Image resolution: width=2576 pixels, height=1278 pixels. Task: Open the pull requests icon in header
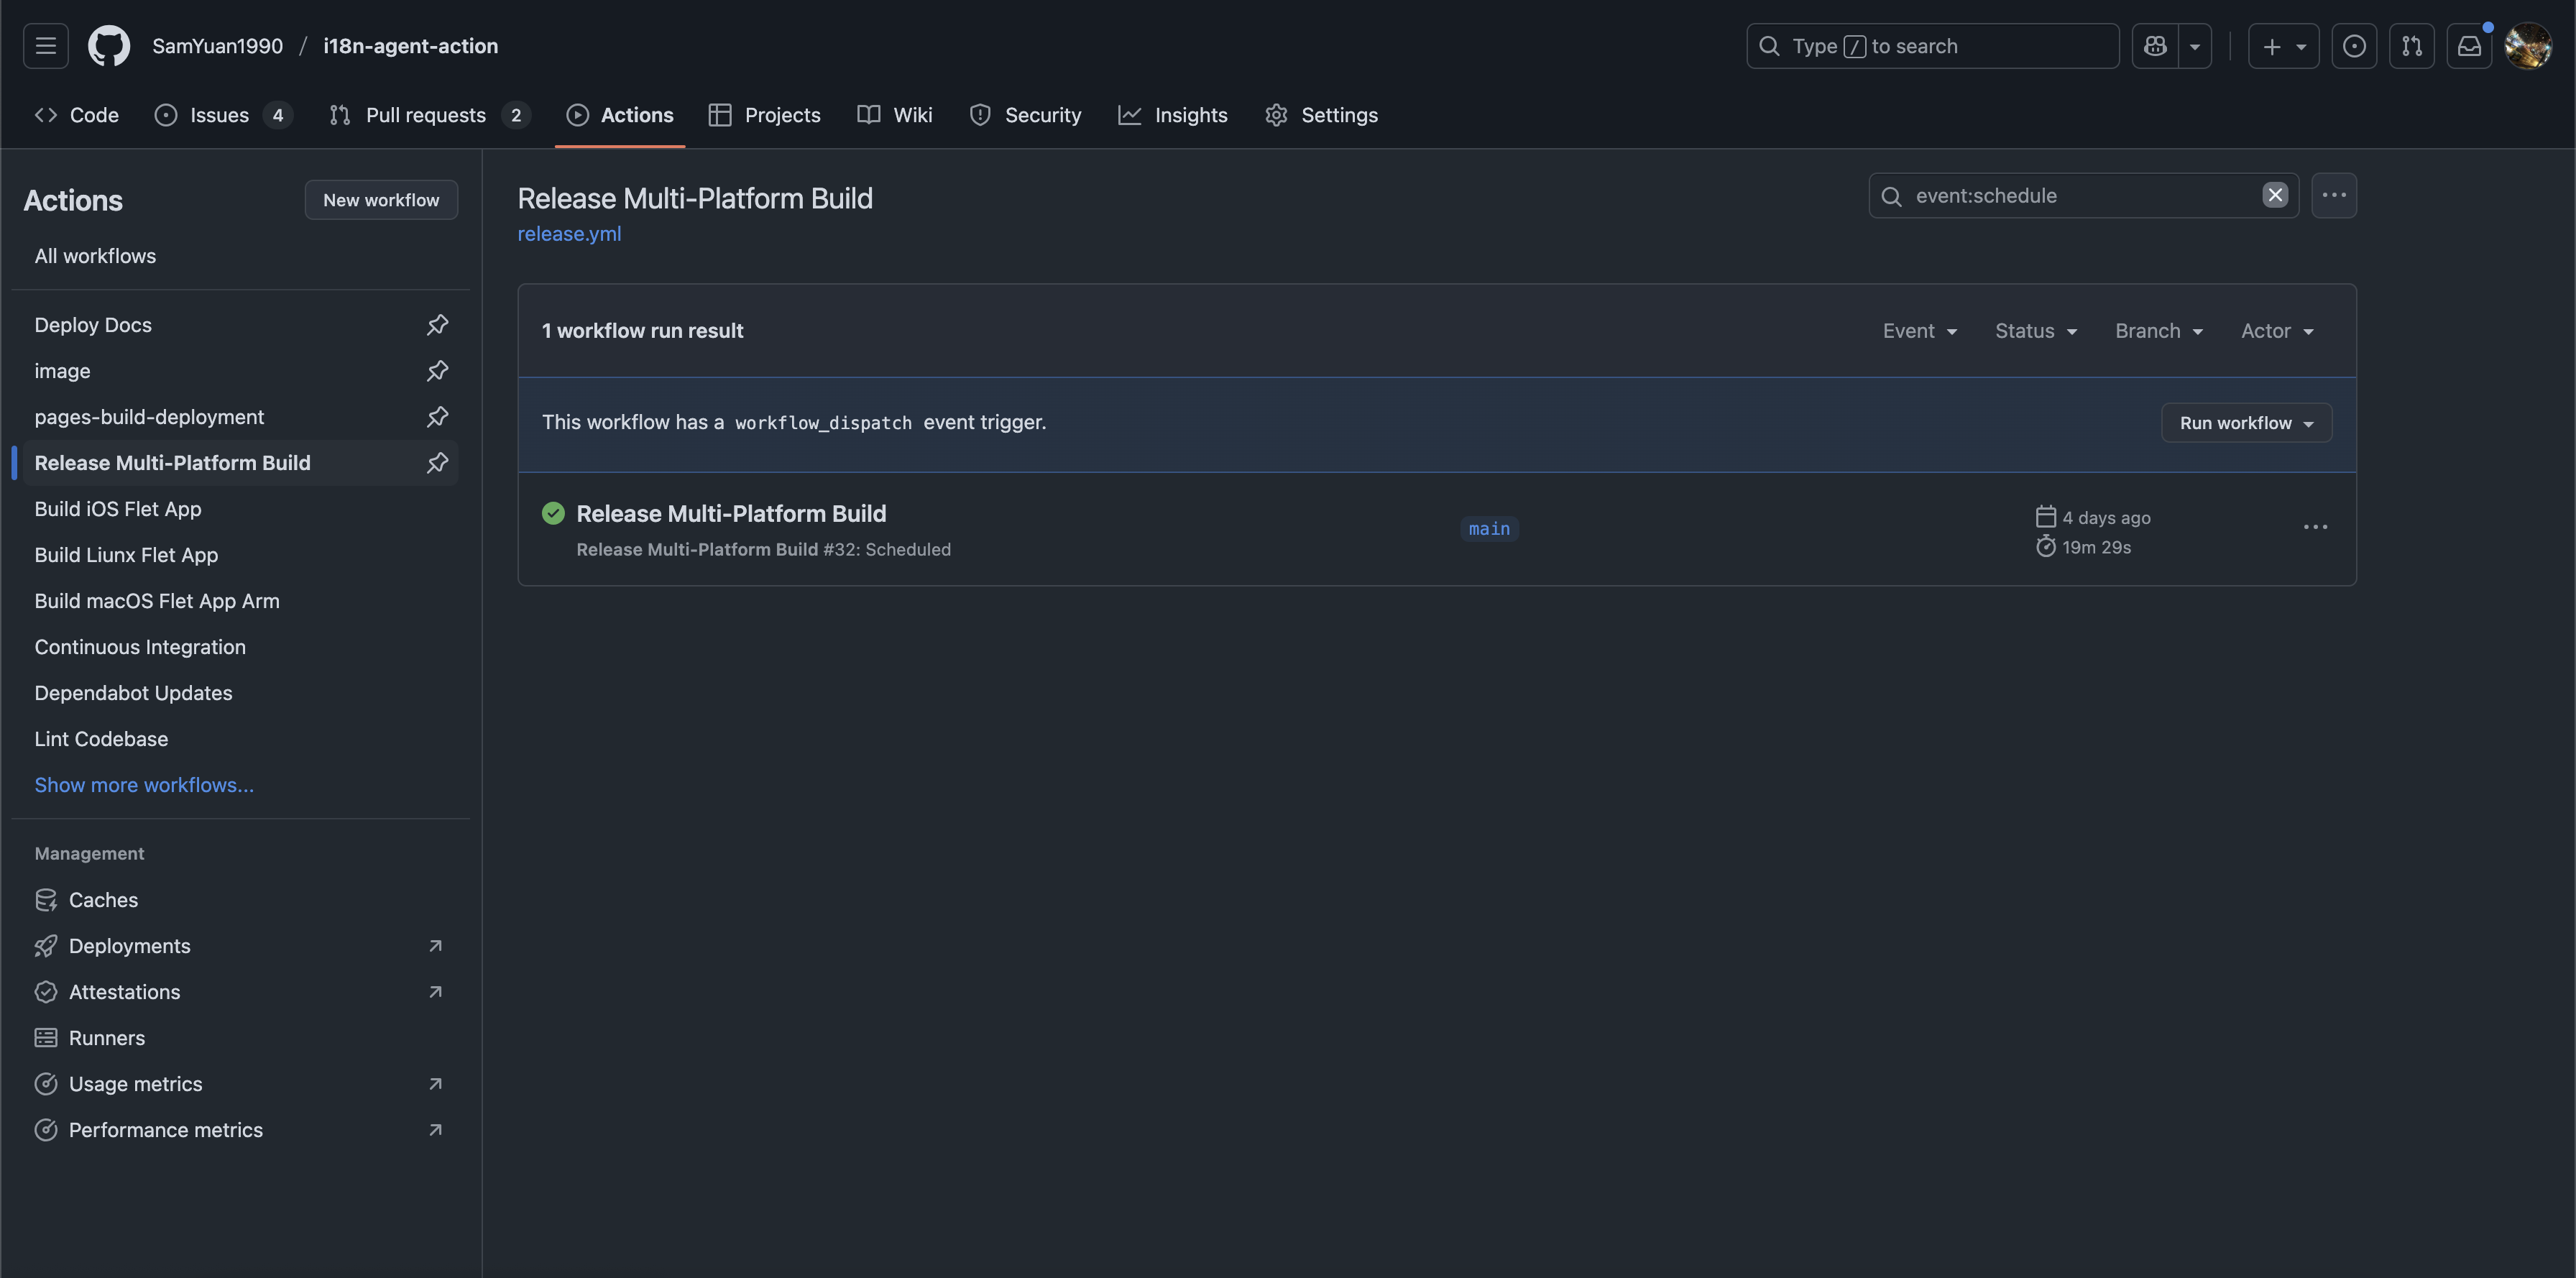point(2411,46)
